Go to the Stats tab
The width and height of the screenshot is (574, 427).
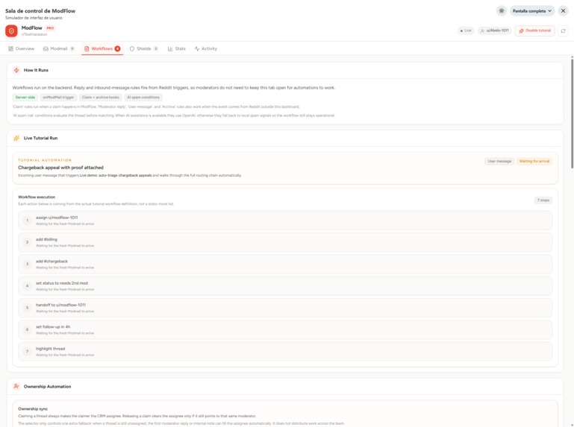pyautogui.click(x=177, y=48)
